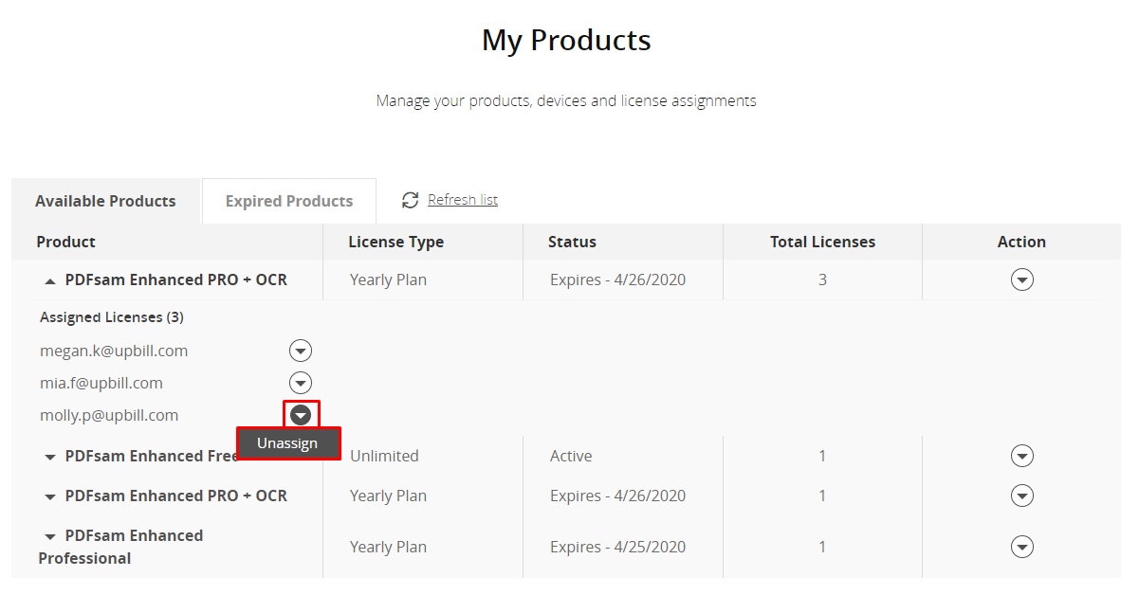Click the license count 1 for PDFsam Enhanced Free
Viewport: 1139px width, 595px height.
[822, 456]
